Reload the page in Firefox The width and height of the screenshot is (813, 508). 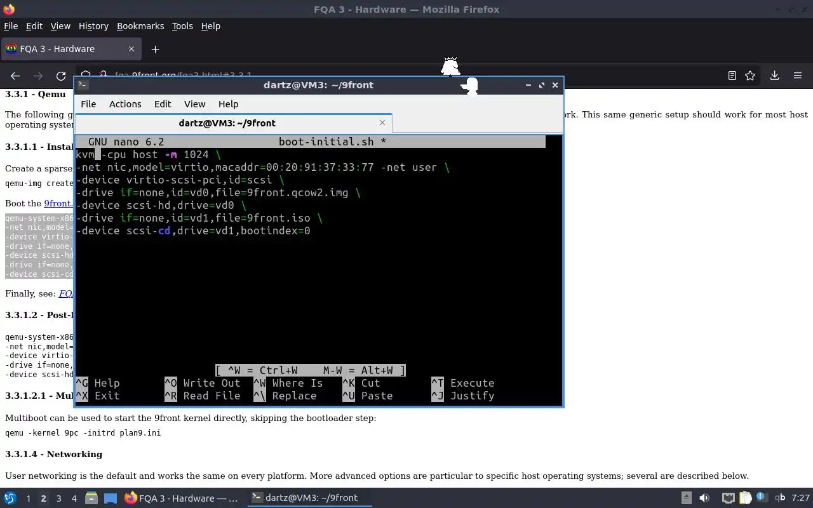[x=61, y=76]
